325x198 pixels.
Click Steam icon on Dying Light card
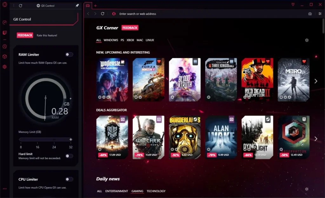268,119
